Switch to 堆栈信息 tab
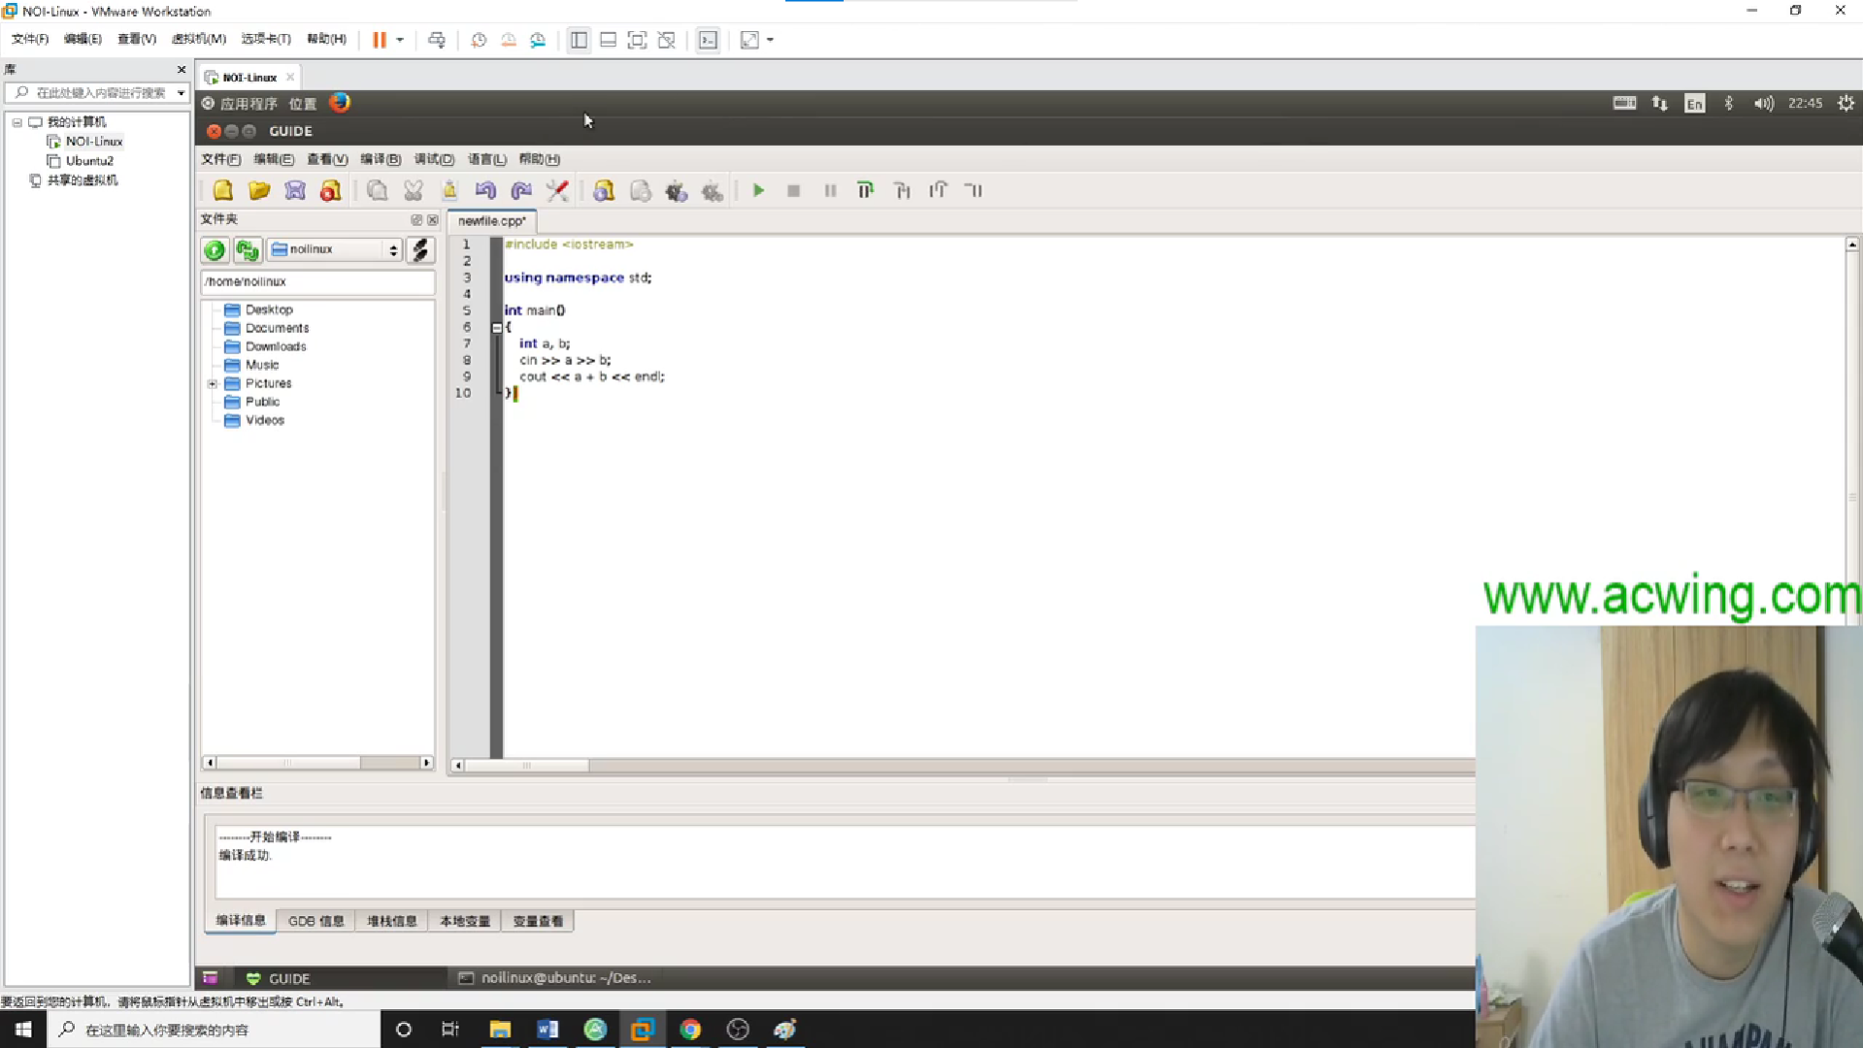This screenshot has width=1863, height=1048. (392, 921)
